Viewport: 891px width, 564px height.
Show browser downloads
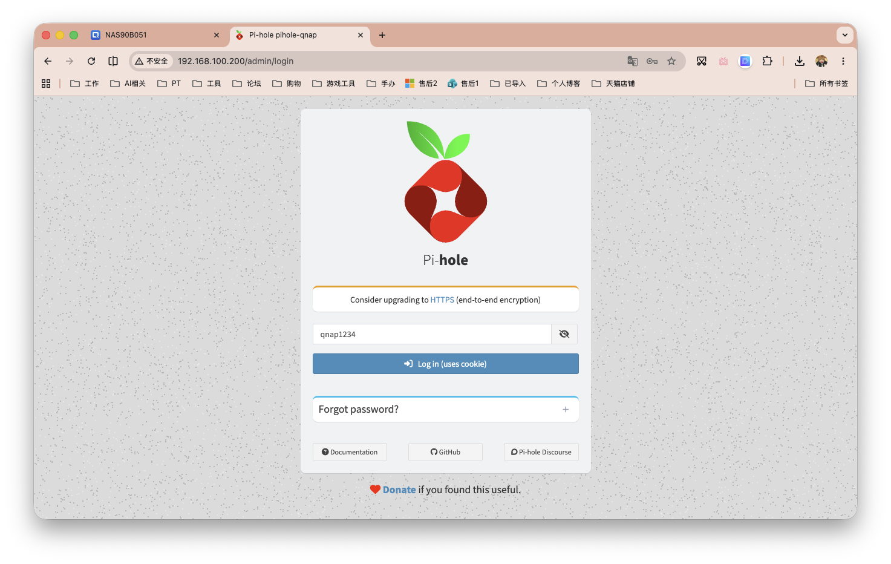(800, 61)
